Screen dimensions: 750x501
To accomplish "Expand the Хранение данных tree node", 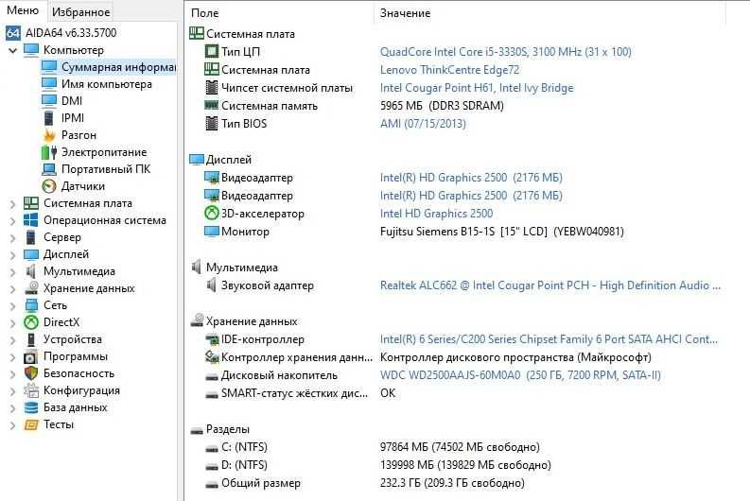I will tap(13, 288).
